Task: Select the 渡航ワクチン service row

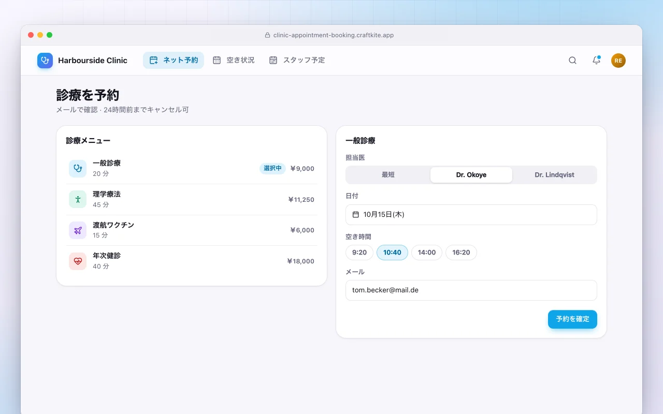Action: (x=192, y=230)
